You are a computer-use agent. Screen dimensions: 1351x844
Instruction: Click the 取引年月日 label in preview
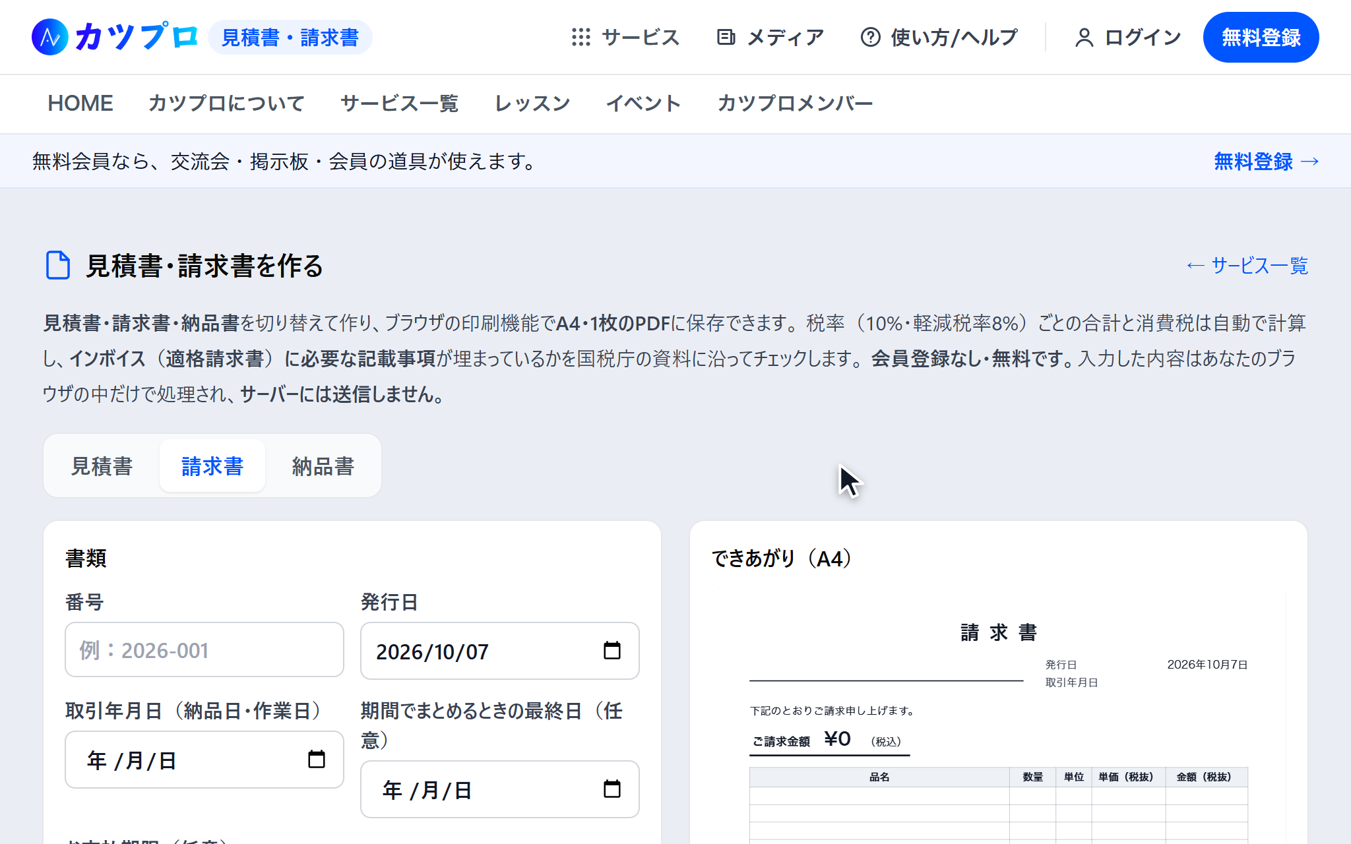1071,682
